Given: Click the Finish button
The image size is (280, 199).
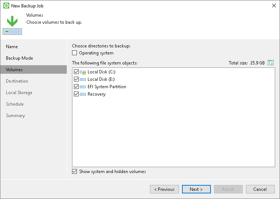Looking at the screenshot, I should pyautogui.click(x=228, y=189).
